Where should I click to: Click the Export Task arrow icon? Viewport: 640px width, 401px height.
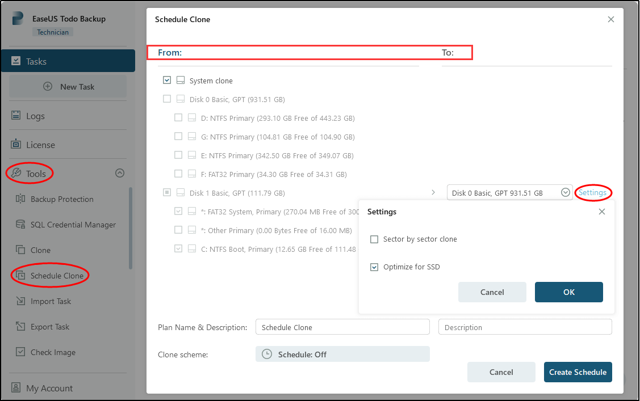(x=20, y=326)
